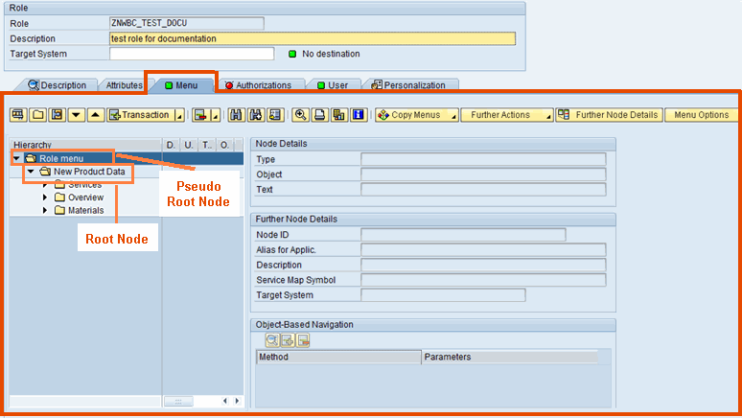Screen dimensions: 742x418
Task: Click the Target System input field
Action: tap(192, 54)
